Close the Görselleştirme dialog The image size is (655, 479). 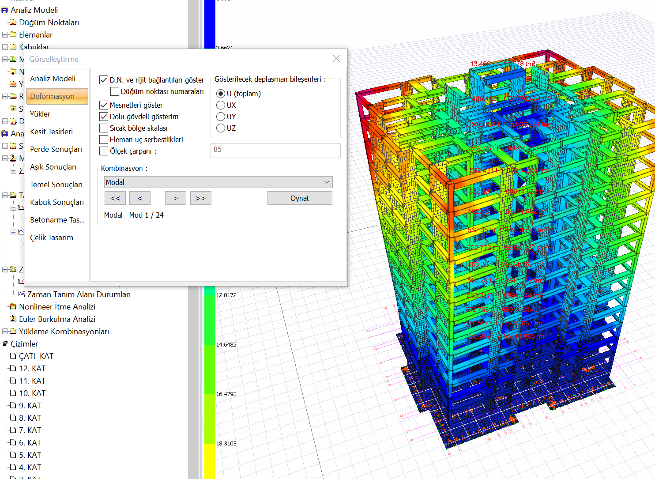337,59
